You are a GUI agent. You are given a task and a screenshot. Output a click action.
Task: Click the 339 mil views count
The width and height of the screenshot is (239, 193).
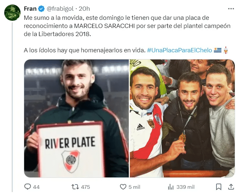point(185,187)
